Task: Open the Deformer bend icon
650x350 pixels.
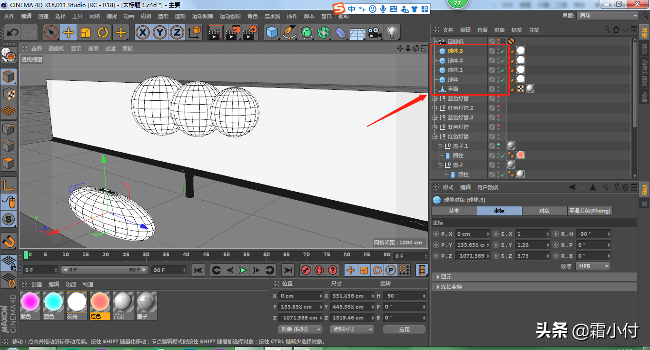Action: tap(341, 33)
